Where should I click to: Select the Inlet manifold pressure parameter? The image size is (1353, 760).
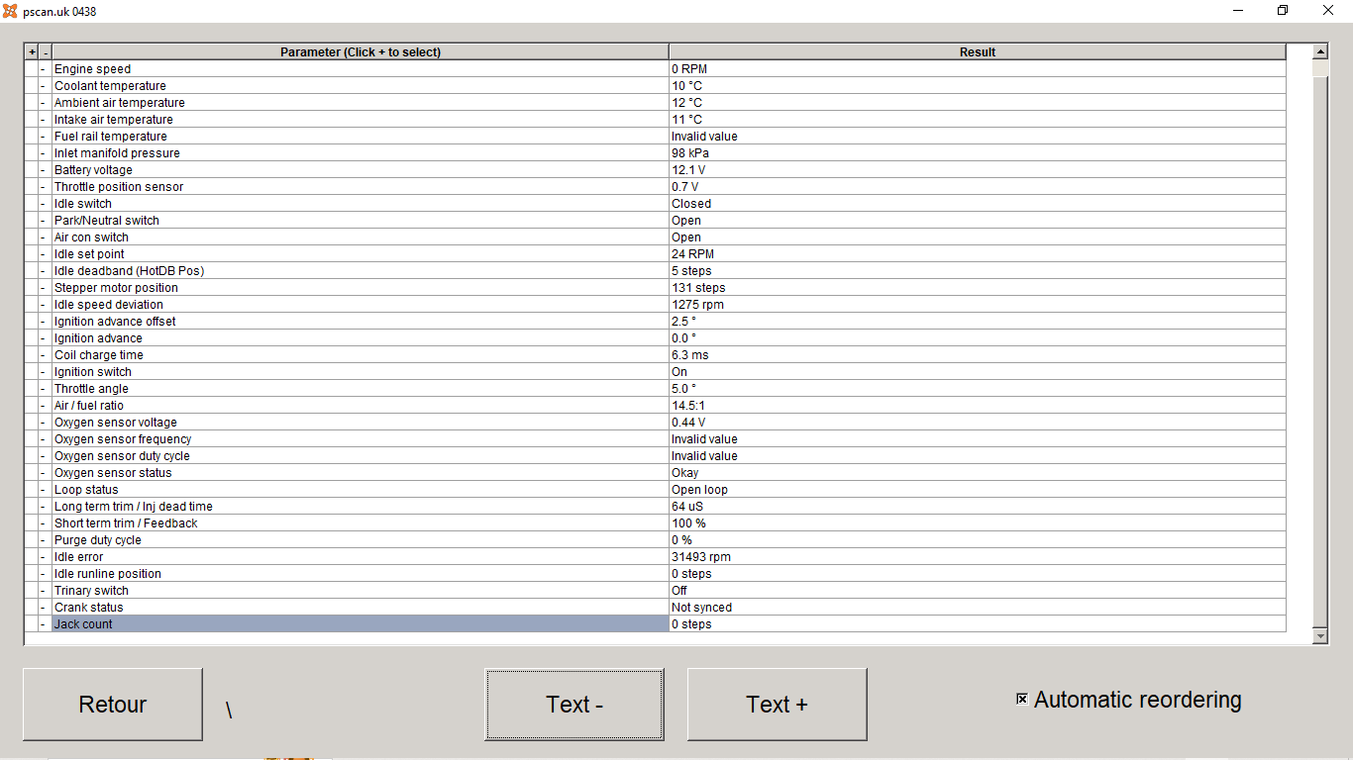coord(361,153)
